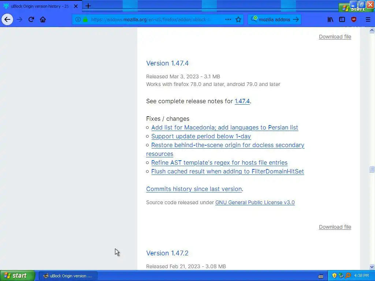Click the magnifier tray icon
The height and width of the screenshot is (281, 375).
click(x=348, y=276)
